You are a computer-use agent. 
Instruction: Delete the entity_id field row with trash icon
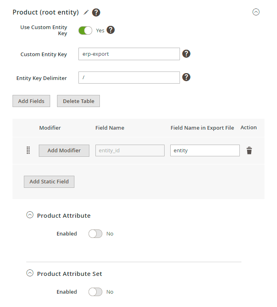[x=249, y=151]
